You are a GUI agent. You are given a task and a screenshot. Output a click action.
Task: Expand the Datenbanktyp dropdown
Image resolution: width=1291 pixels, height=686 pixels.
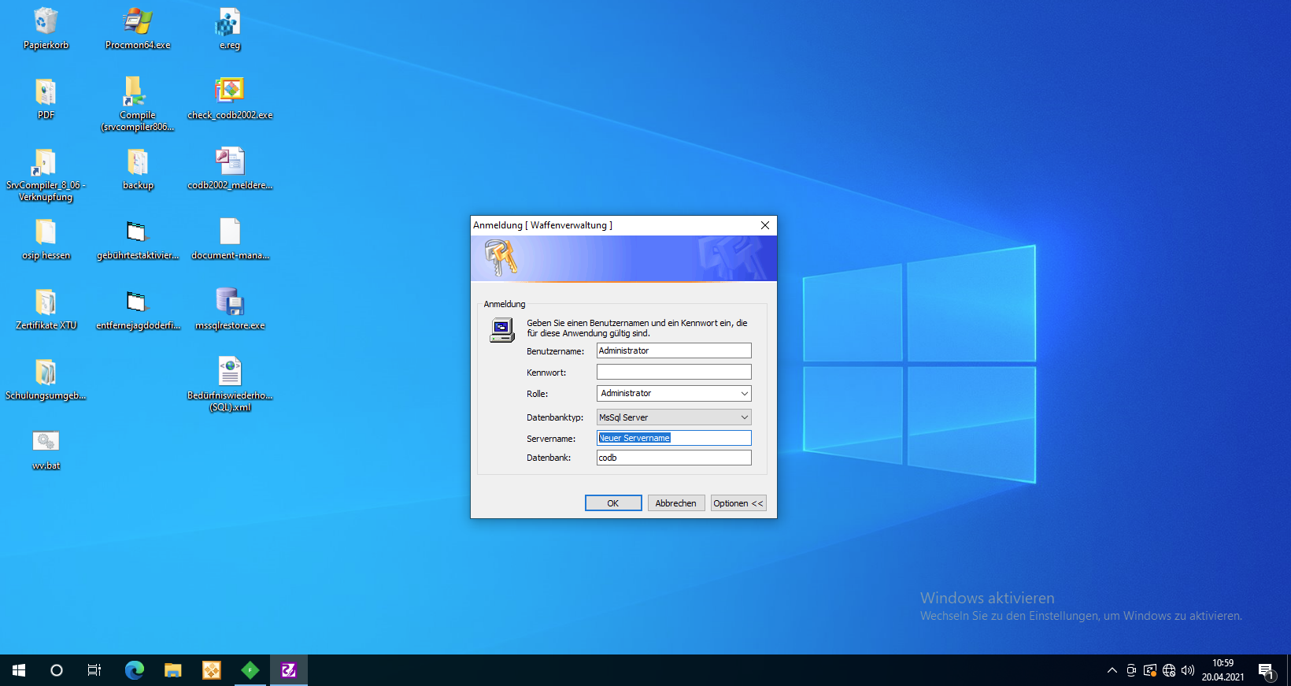tap(744, 417)
